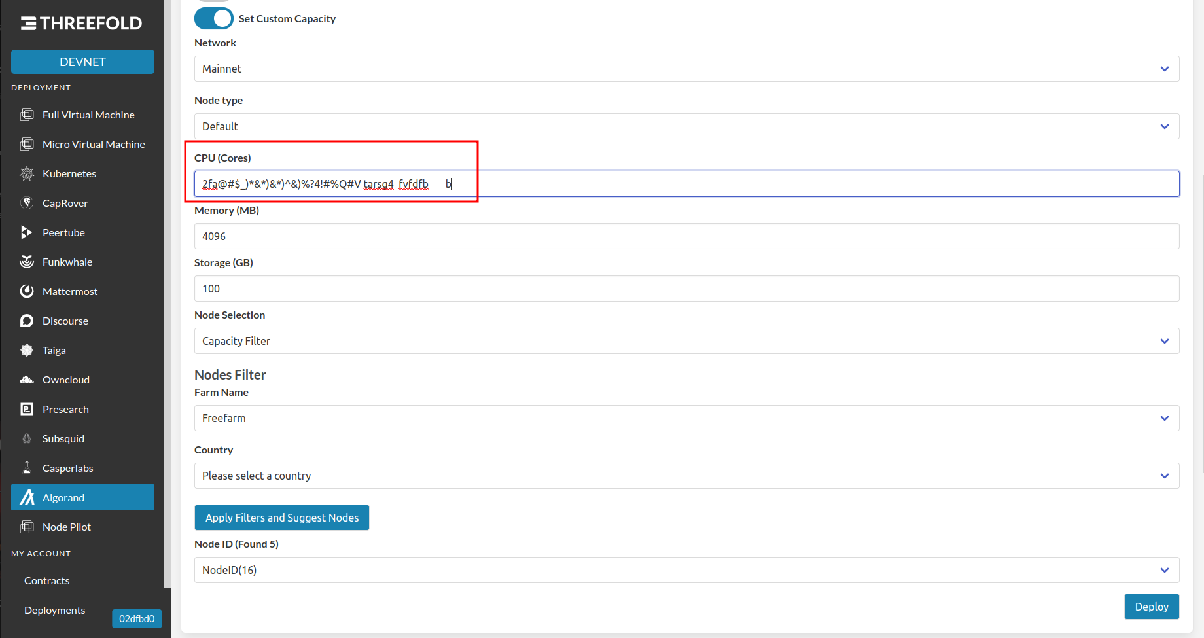1204x638 pixels.
Task: Switch to the Algorand deployment page
Action: (x=82, y=497)
